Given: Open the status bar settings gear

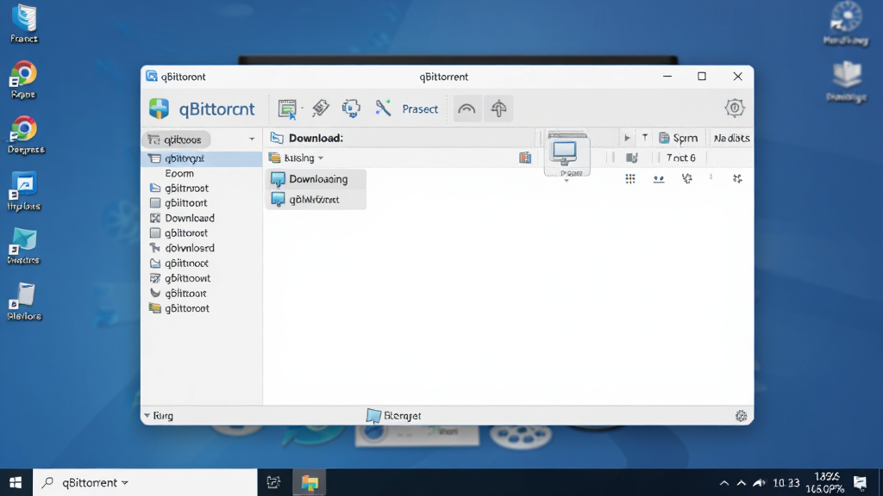Looking at the screenshot, I should [x=741, y=416].
